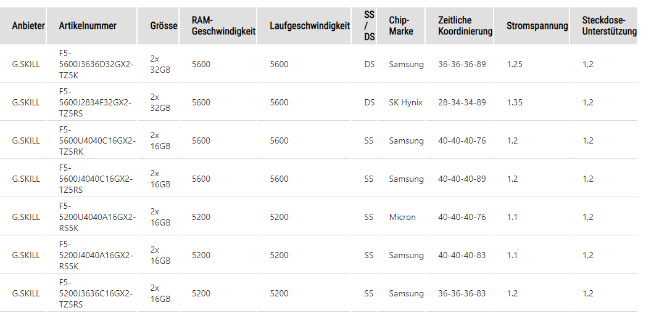Image resolution: width=646 pixels, height=321 pixels.
Task: Click article number F5-5200U4040A16GX2-RS5K
Action: 96,217
